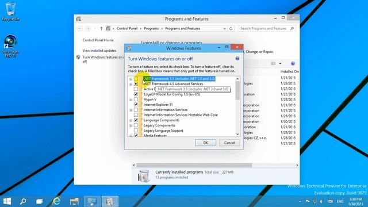368x207 pixels.
Task: Click the features list scroll down arrow
Action: 237,134
